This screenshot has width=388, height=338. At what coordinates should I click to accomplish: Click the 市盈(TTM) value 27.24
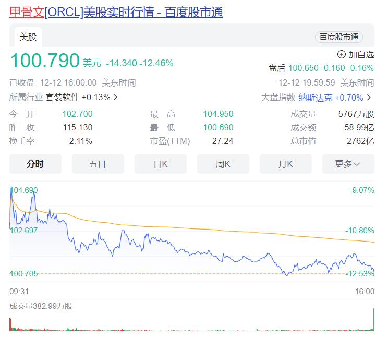pyautogui.click(x=223, y=141)
